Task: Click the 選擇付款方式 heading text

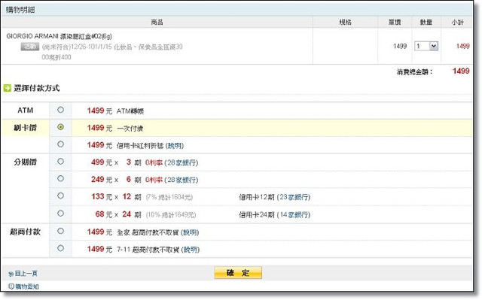Action: click(x=37, y=88)
